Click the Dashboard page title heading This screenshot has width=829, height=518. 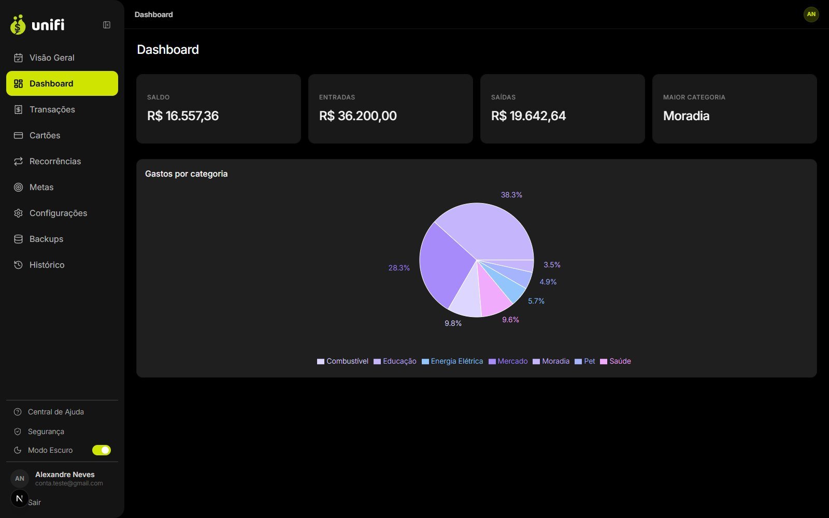(168, 49)
